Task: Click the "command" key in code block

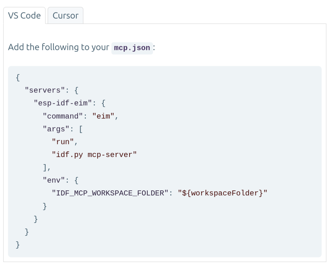Action: pos(63,116)
